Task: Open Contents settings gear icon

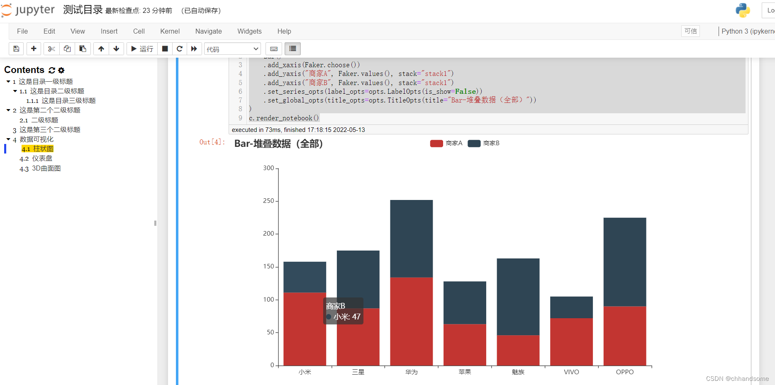Action: click(x=61, y=70)
